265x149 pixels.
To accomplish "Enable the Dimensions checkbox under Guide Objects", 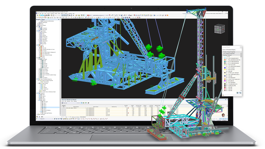I will click(x=40, y=33).
